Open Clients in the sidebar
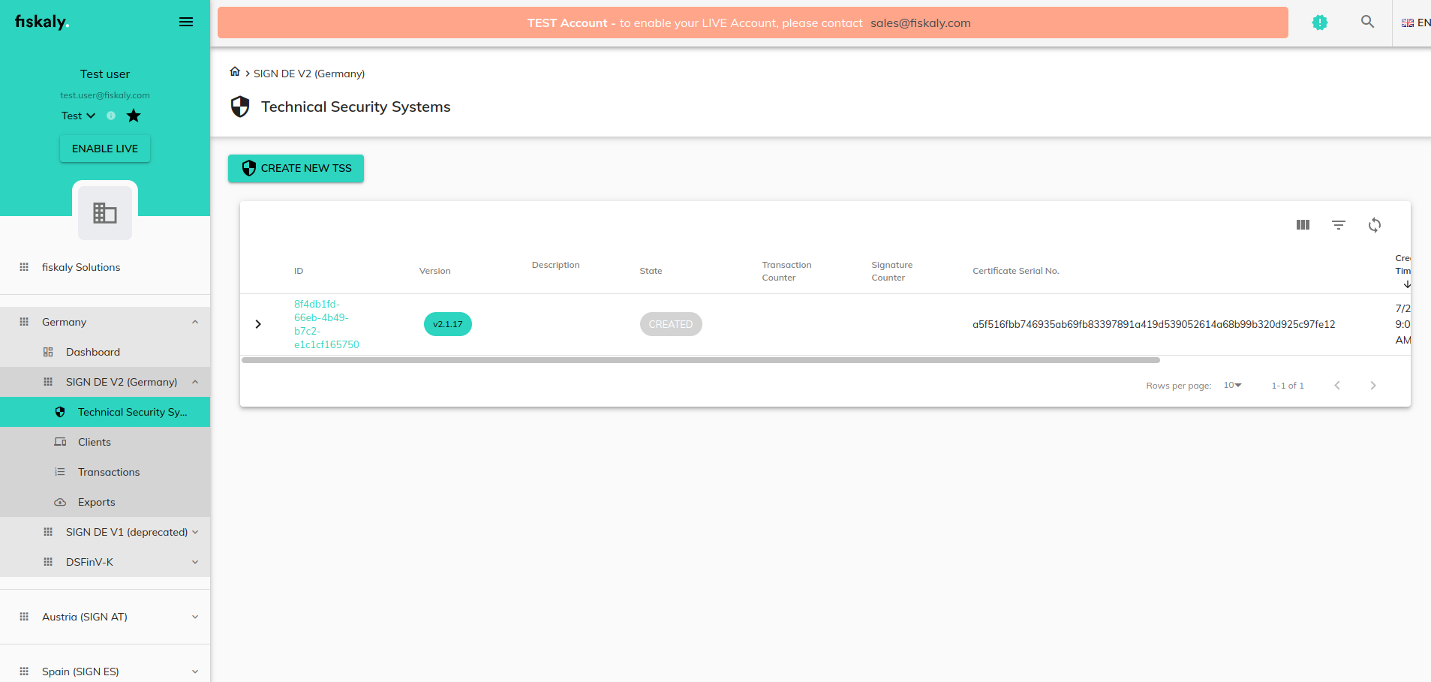 point(95,442)
